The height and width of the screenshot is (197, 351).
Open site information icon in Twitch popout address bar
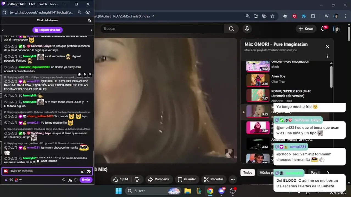[4, 12]
